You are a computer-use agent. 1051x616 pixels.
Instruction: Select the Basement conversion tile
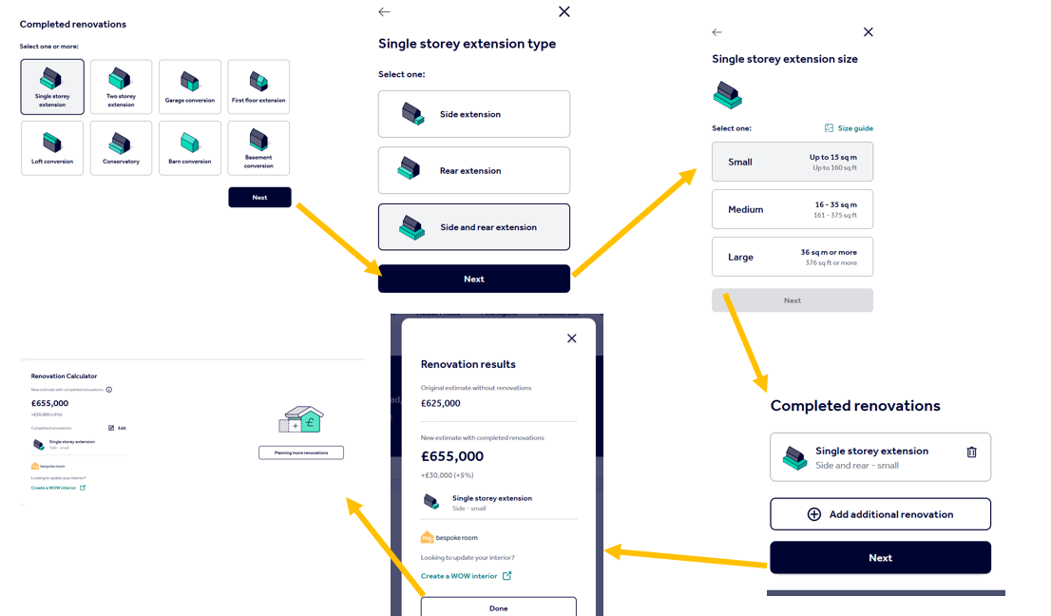258,148
